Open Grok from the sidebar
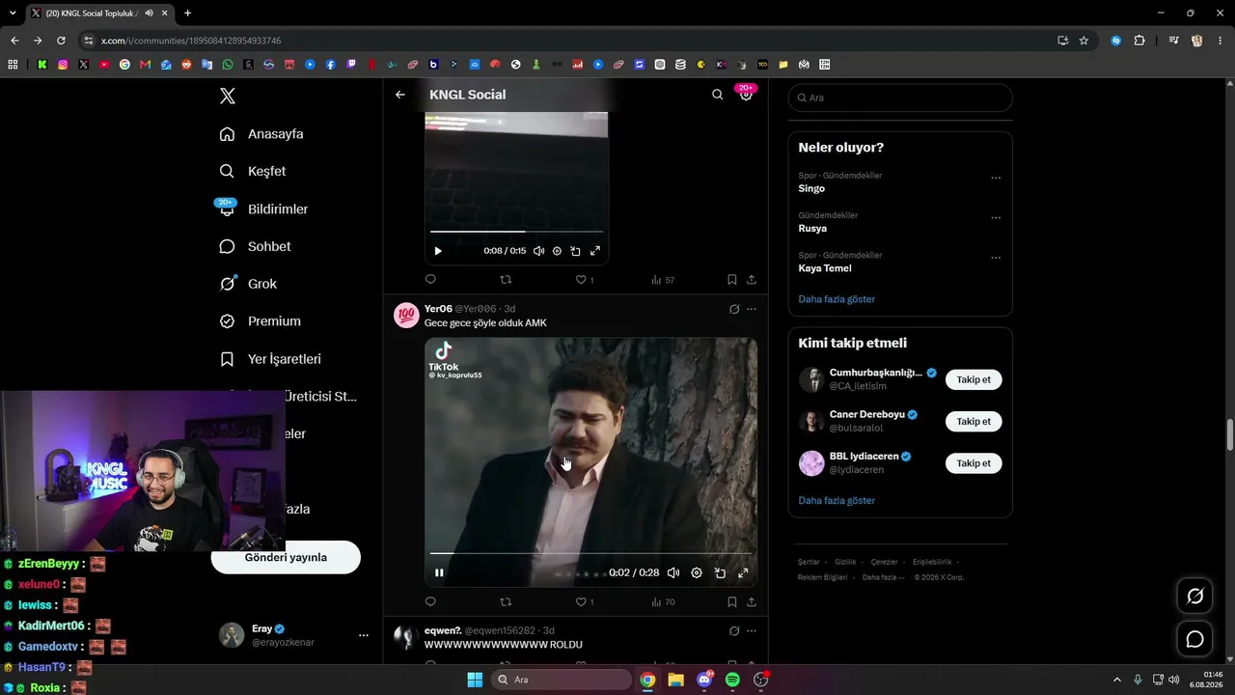 [x=248, y=284]
